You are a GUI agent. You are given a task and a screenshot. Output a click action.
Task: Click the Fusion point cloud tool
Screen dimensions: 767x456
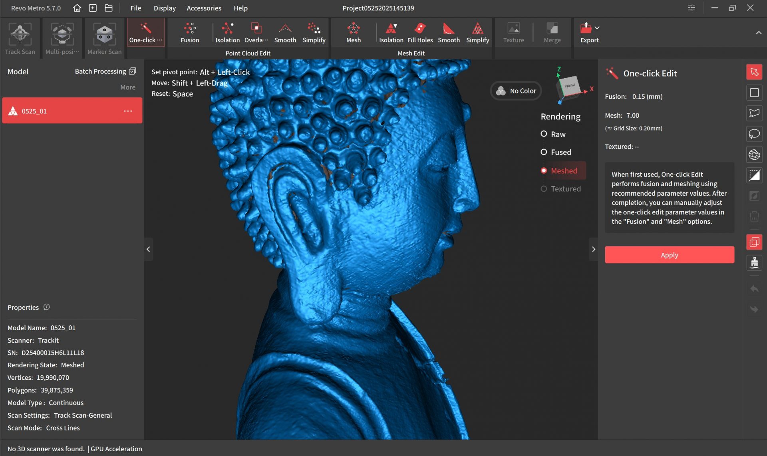click(189, 33)
